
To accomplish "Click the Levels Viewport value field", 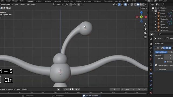I will tap(169, 56).
